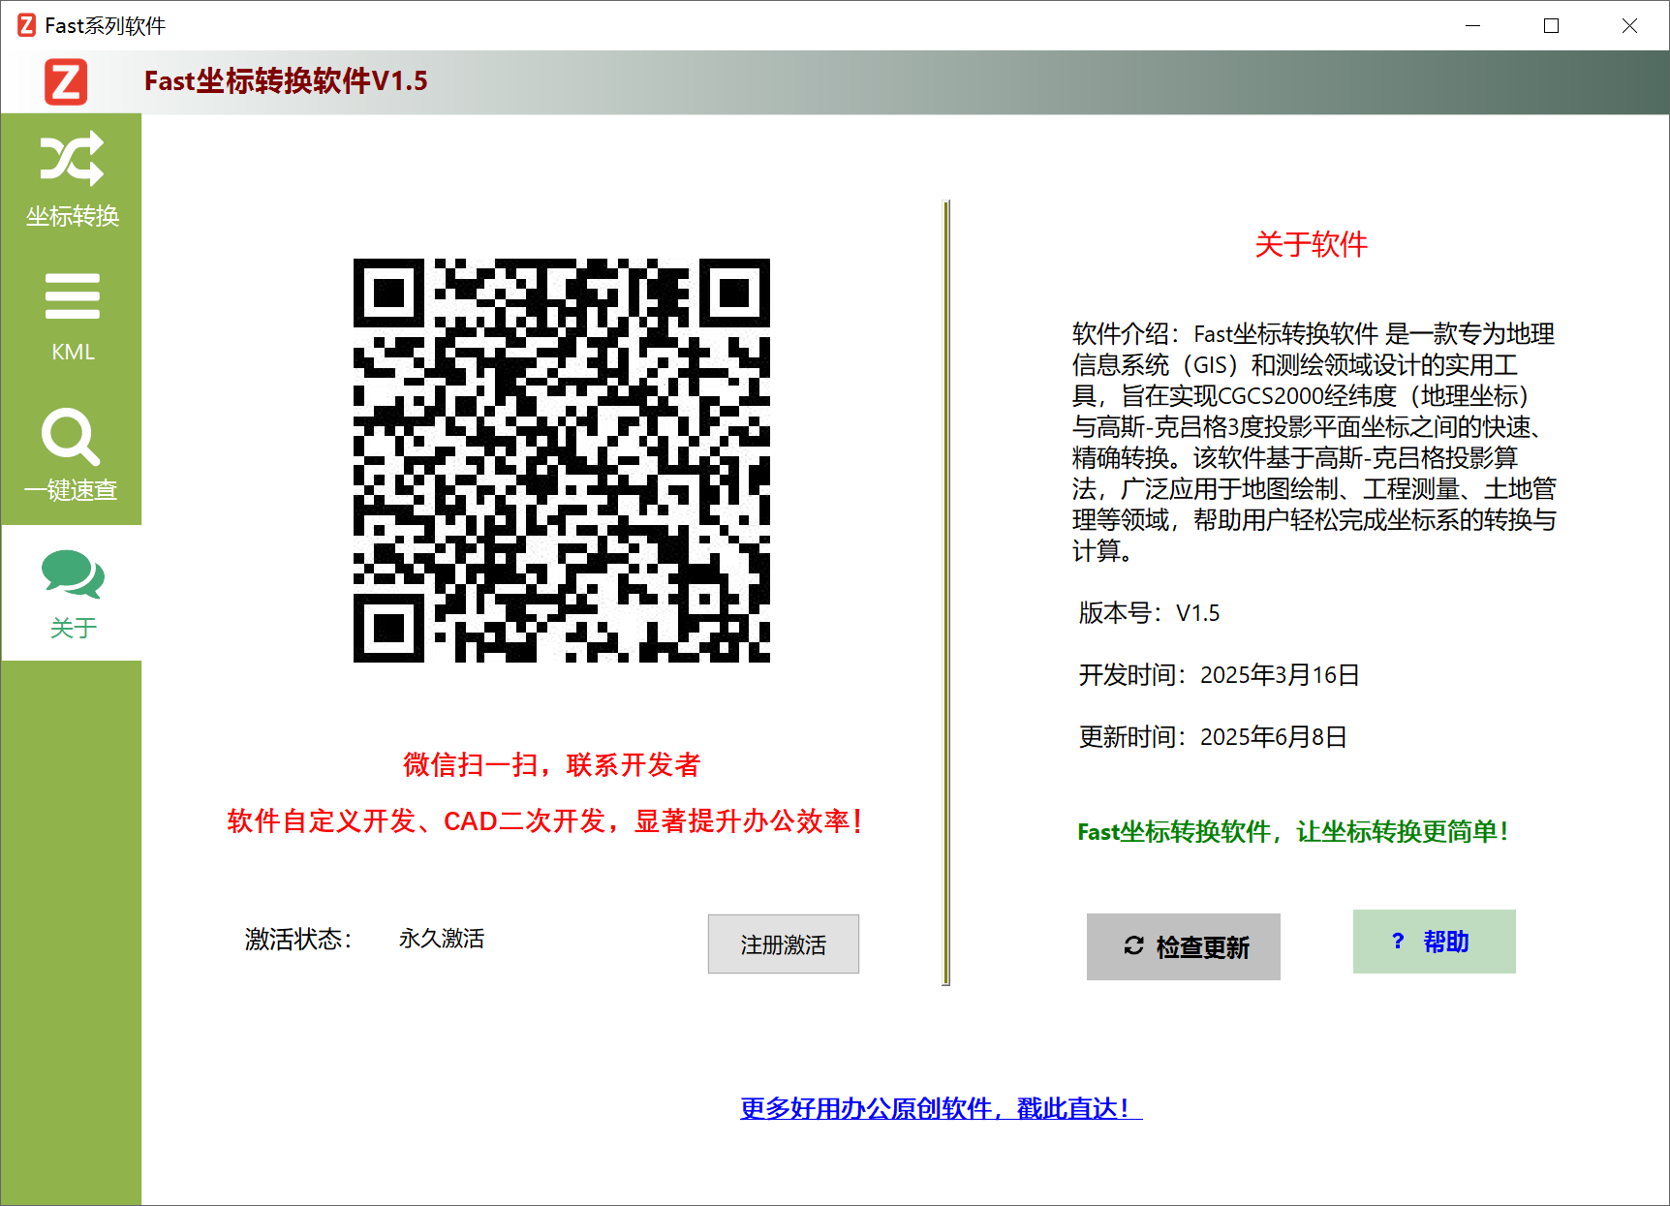
Task: Click the 软件介绍 description paragraph
Action: point(1314,443)
